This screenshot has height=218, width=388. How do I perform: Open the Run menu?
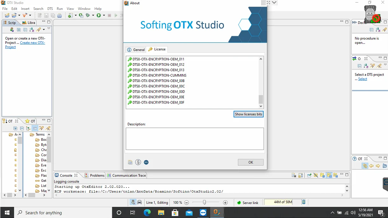coord(60,9)
